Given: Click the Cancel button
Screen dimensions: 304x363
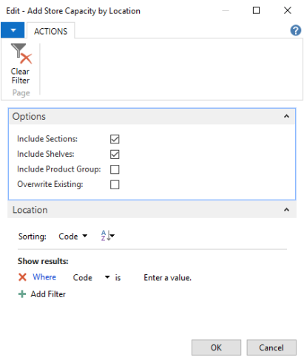Looking at the screenshot, I should 271,347.
